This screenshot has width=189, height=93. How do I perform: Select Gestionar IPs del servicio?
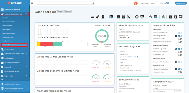point(14,45)
